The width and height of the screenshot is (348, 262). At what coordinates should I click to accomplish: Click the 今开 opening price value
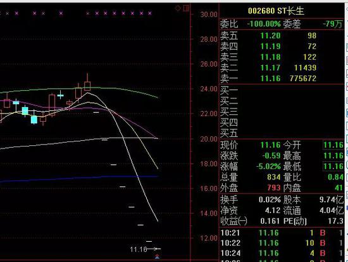pos(333,145)
